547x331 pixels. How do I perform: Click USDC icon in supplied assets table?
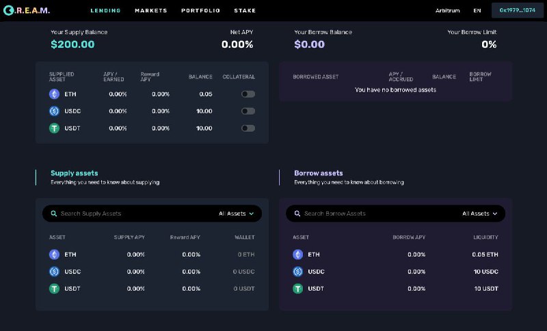point(54,111)
